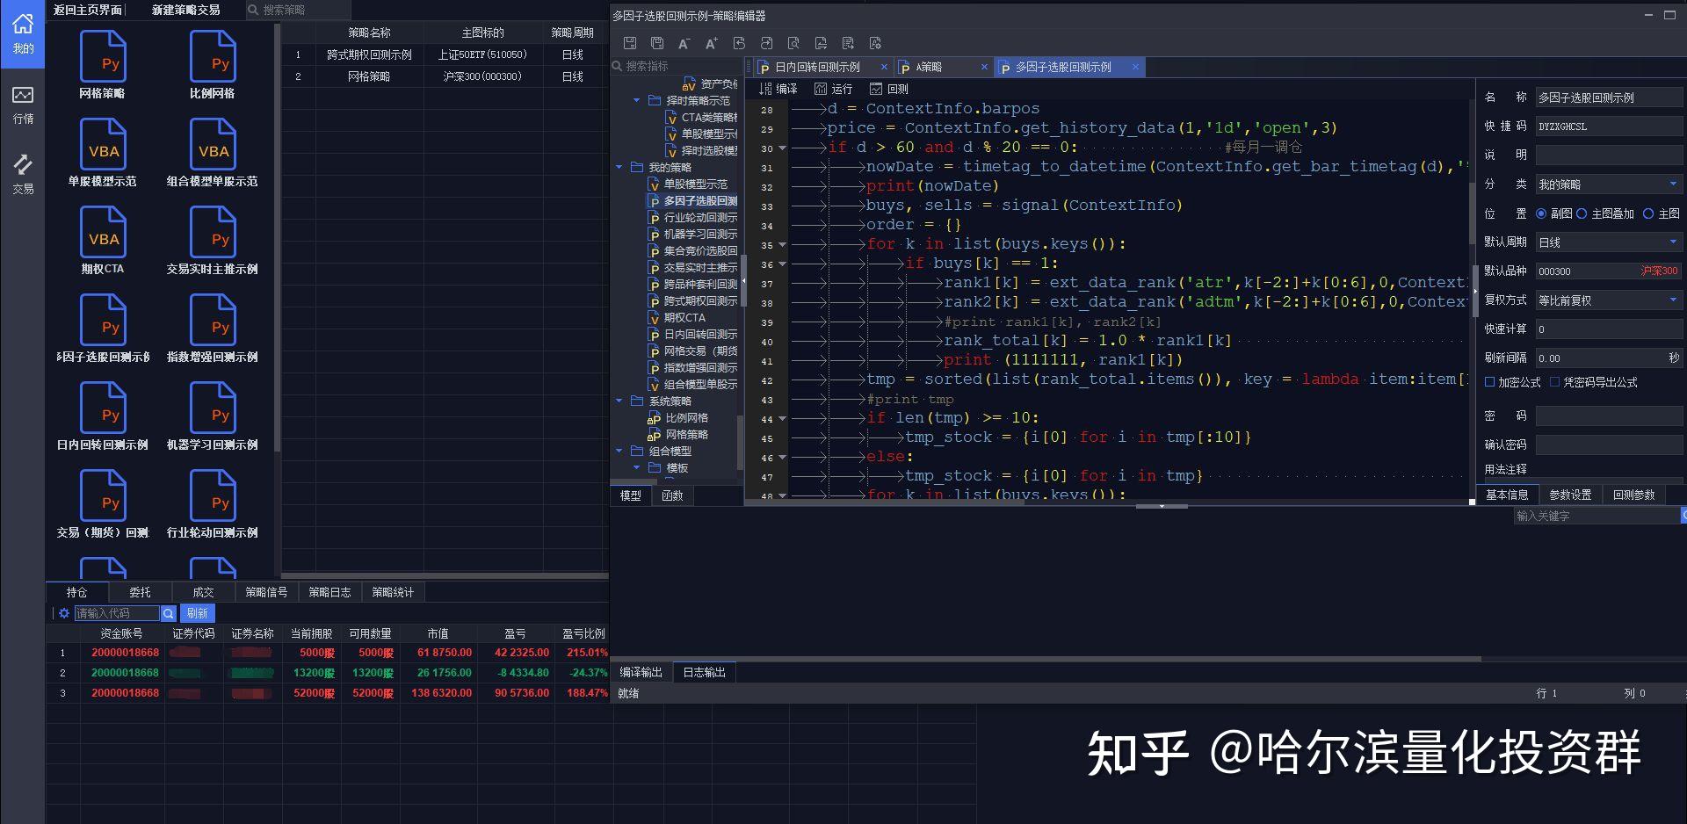The image size is (1687, 824).
Task: Enable the 凭密码导出公式 checkbox
Action: tap(1554, 382)
